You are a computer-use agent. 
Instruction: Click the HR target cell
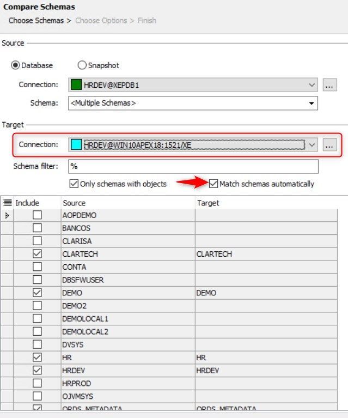[x=266, y=358]
